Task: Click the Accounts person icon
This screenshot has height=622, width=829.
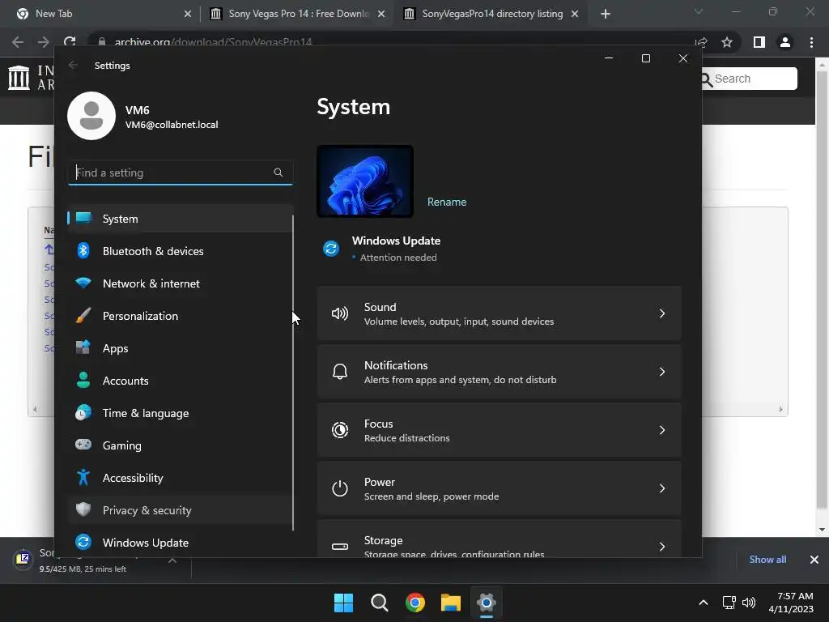Action: tap(83, 380)
